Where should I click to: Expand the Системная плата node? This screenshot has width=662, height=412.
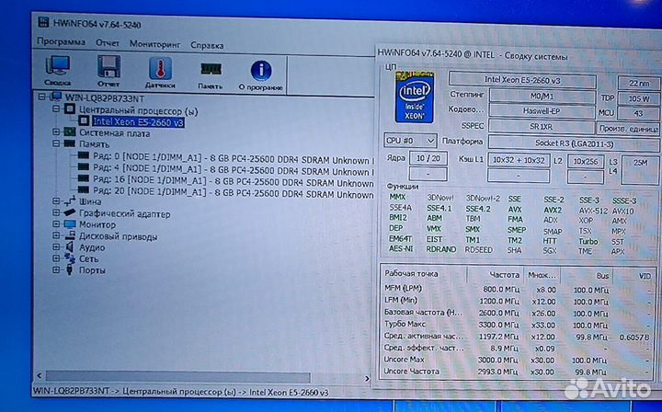click(56, 132)
